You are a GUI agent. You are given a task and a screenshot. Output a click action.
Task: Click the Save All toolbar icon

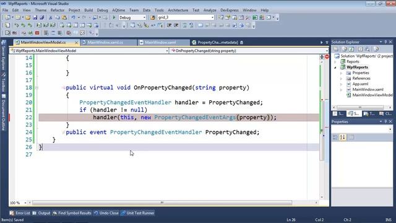pos(42,17)
